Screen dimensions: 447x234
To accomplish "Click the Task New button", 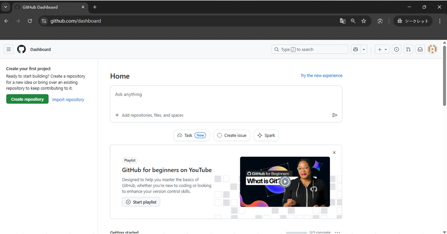I will (192, 135).
